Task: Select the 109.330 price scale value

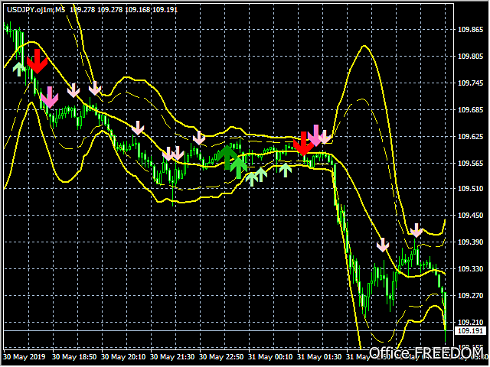Action: (x=470, y=269)
